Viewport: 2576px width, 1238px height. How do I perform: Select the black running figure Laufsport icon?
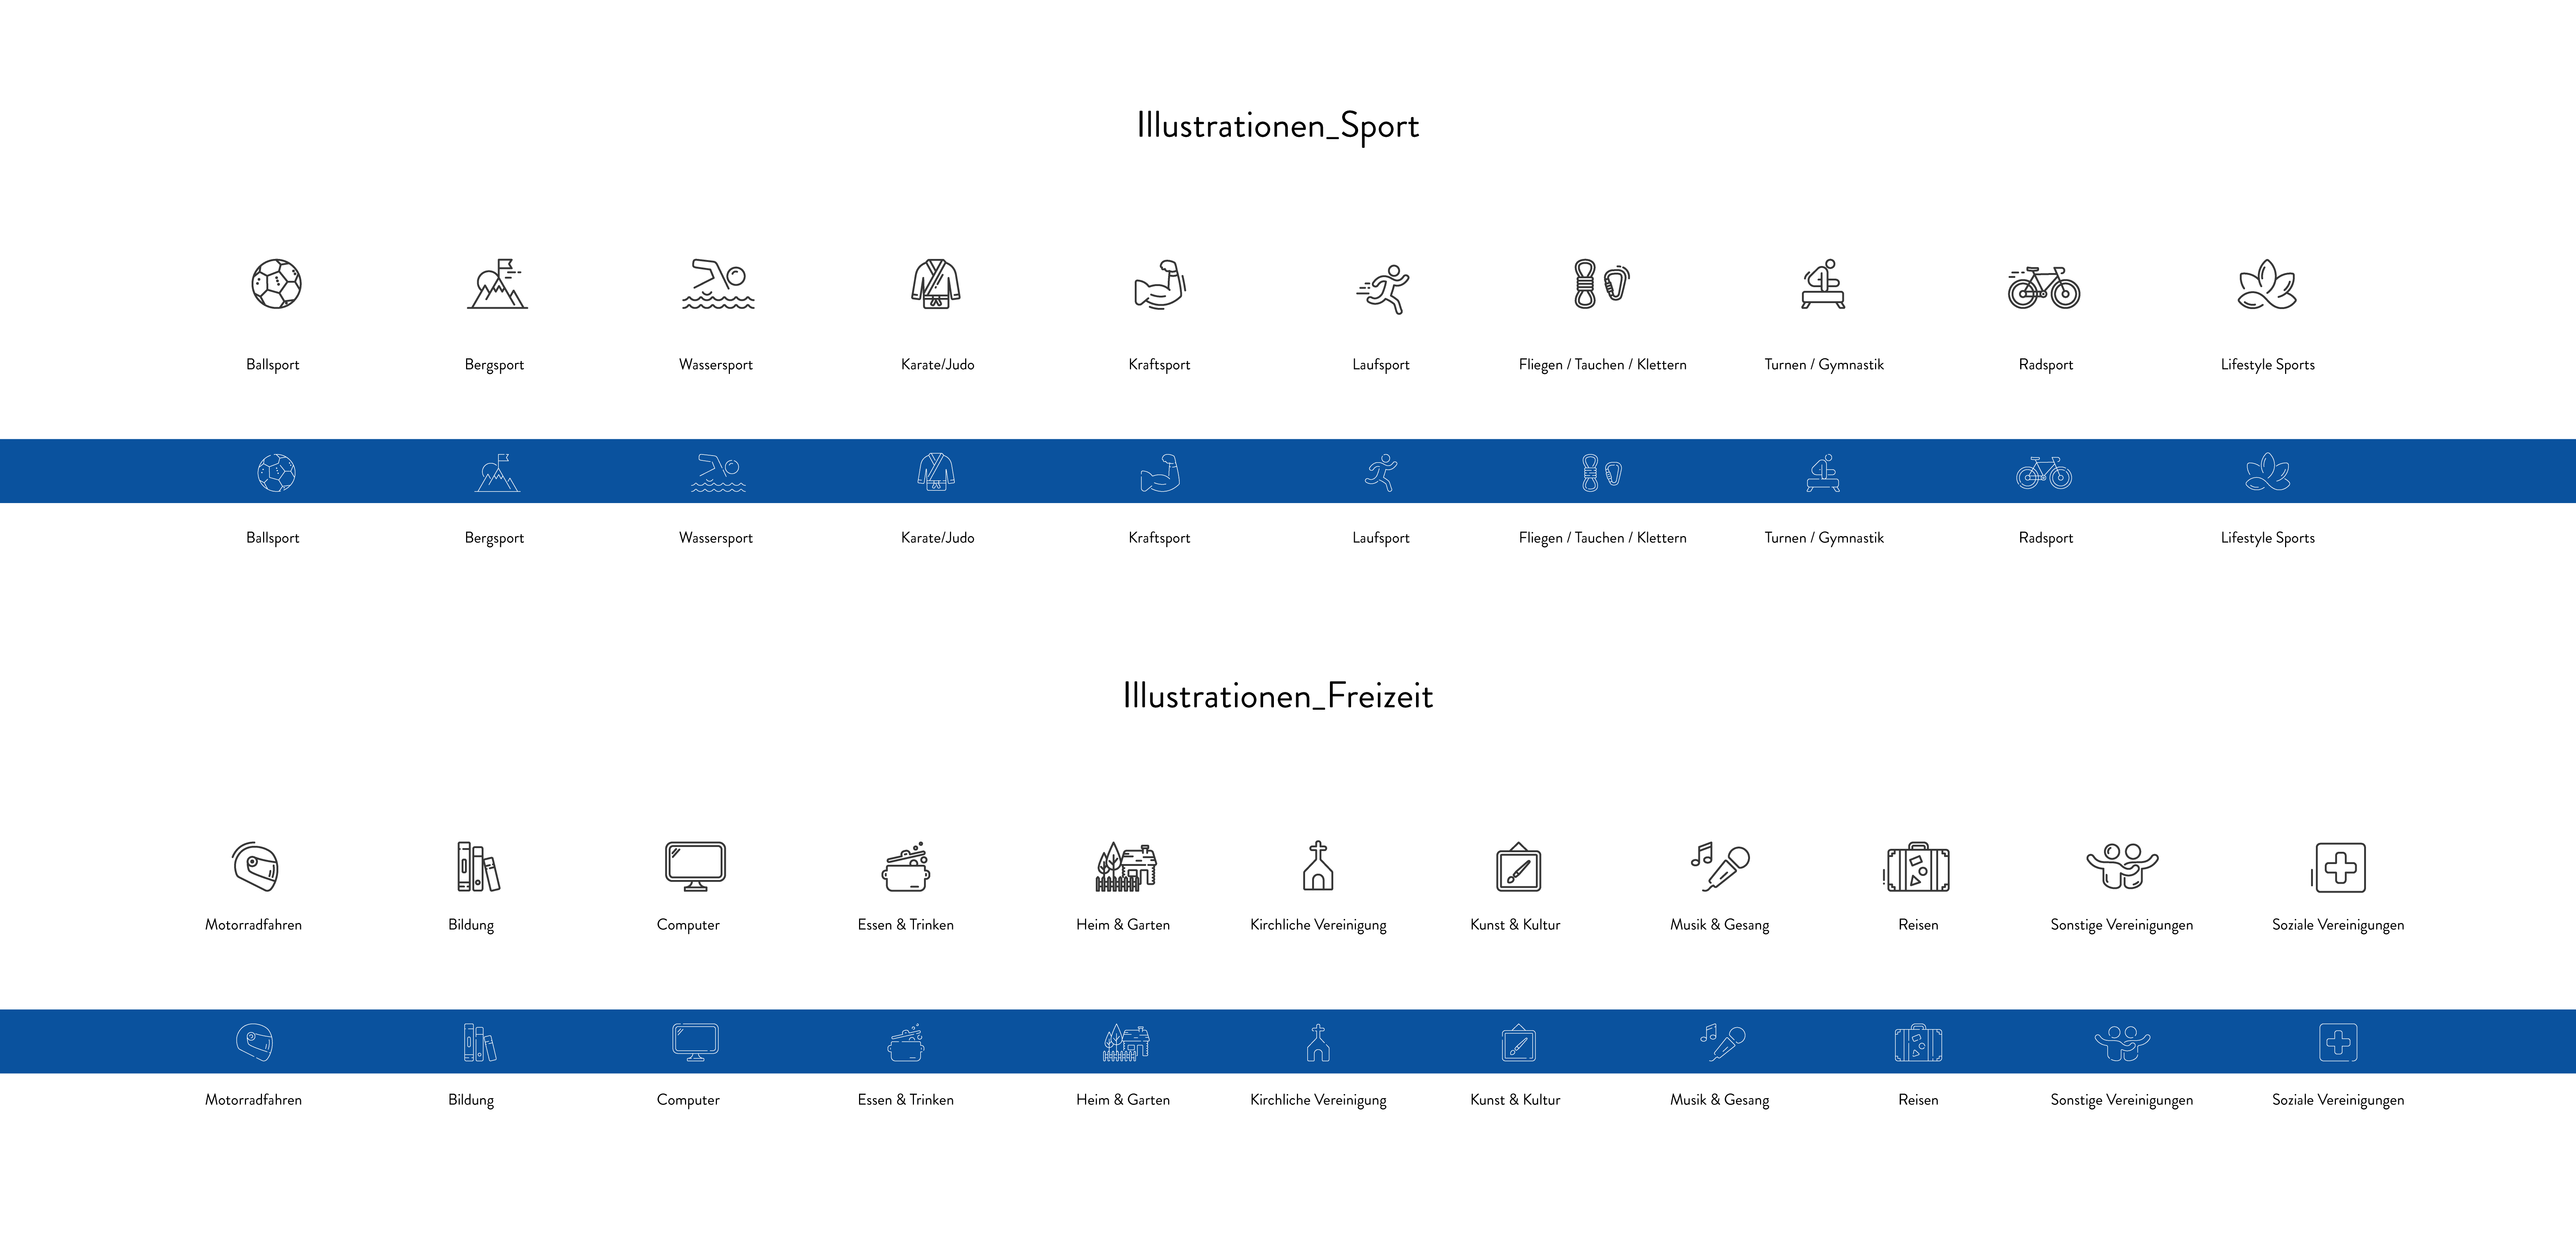tap(1383, 289)
